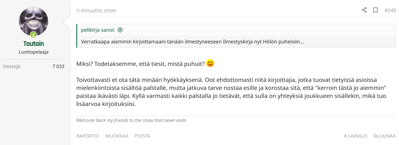Click the share icon on the post
This screenshot has height=145, width=399.
[364, 10]
